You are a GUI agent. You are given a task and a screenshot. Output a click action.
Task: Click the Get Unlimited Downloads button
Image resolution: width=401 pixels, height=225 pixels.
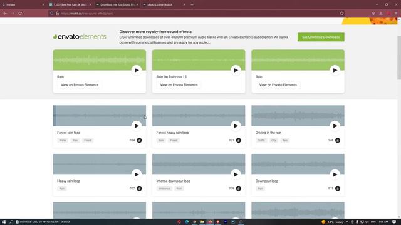click(321, 37)
